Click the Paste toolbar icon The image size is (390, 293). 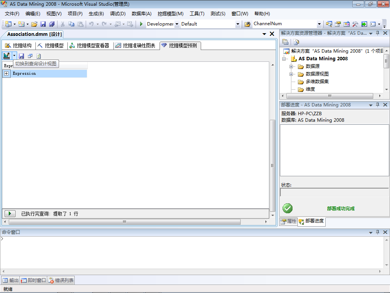[80, 24]
